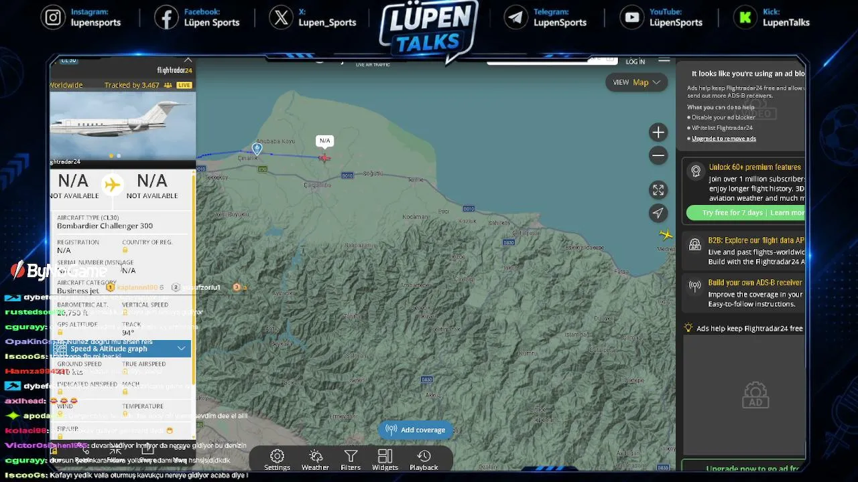Click Add coverage button
This screenshot has height=482, width=858.
pyautogui.click(x=416, y=430)
